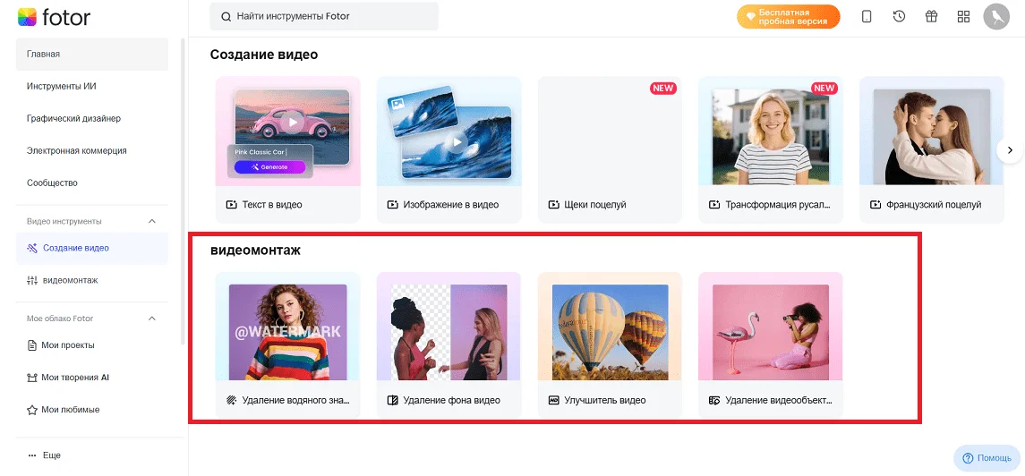
Task: Click the gift box icon
Action: [x=931, y=17]
